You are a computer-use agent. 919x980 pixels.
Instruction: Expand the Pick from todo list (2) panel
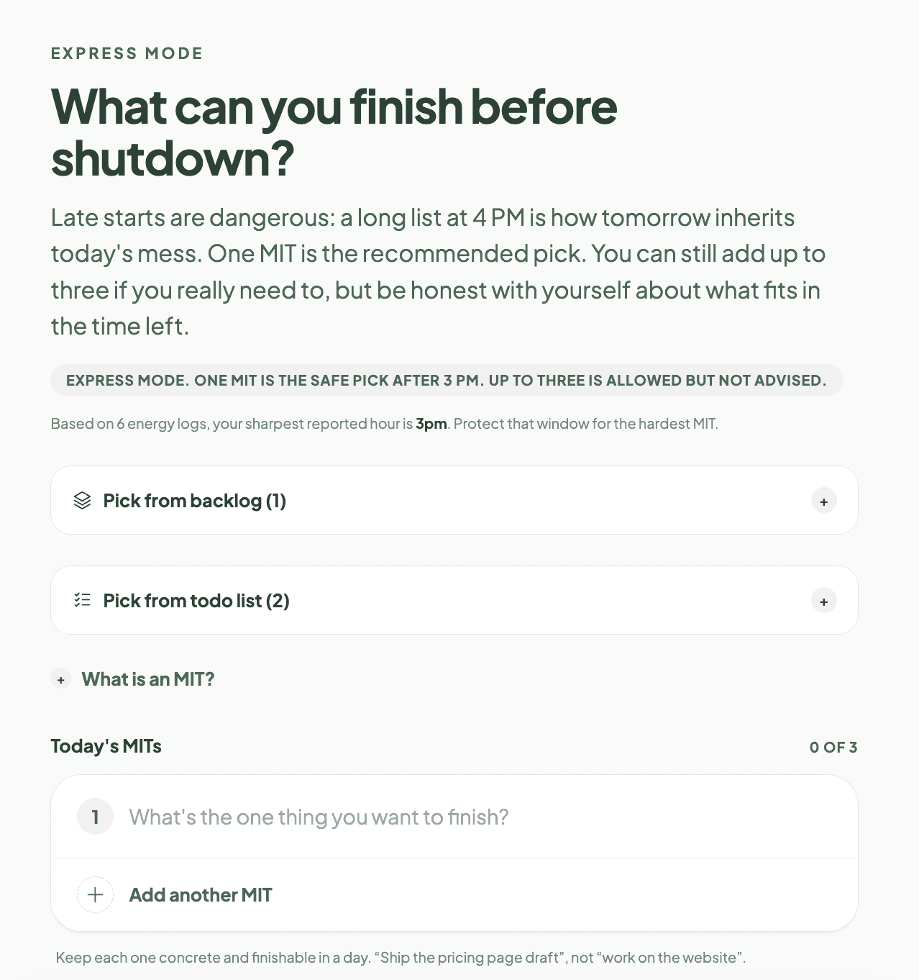(454, 600)
